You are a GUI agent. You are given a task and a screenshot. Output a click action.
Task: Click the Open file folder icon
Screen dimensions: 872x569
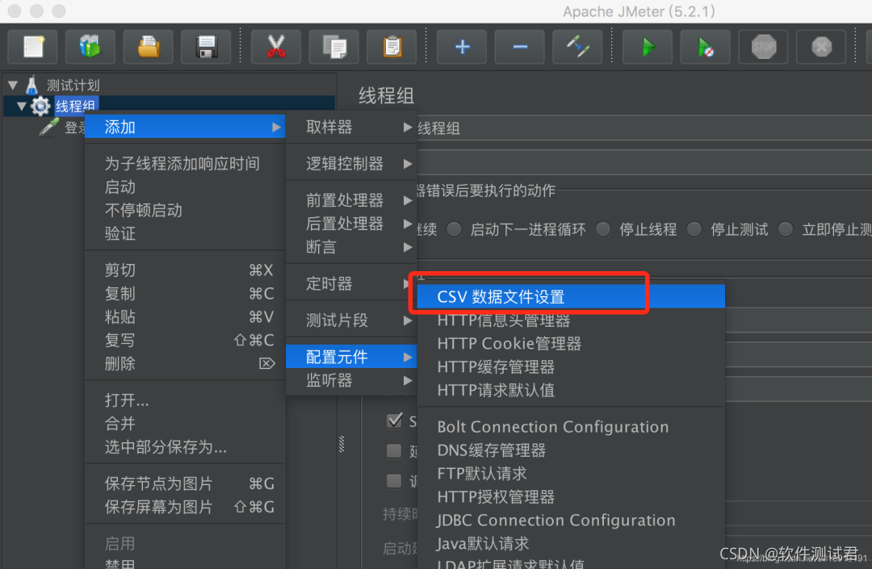coord(148,47)
